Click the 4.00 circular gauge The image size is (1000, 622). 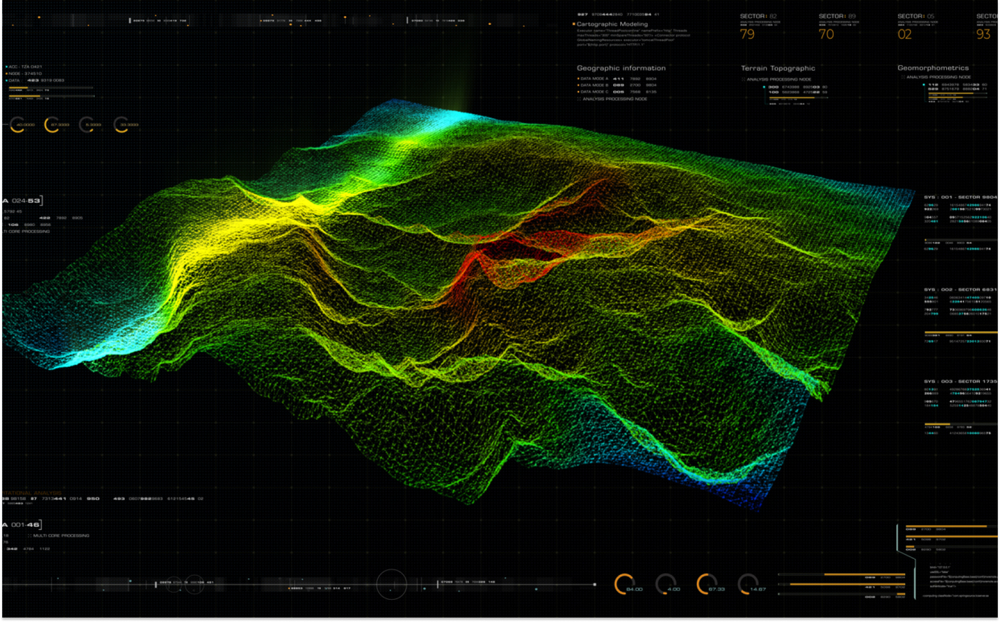click(665, 584)
